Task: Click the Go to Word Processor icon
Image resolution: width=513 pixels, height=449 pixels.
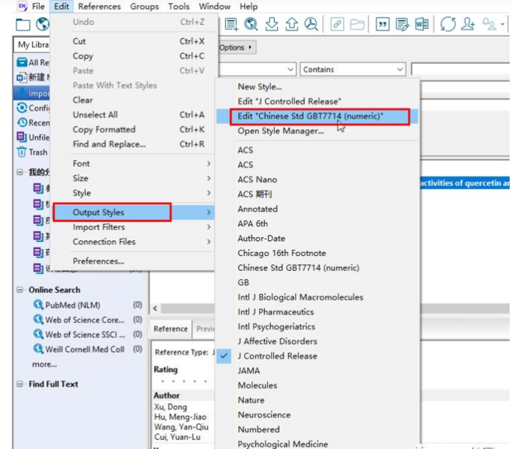Action: [x=422, y=24]
